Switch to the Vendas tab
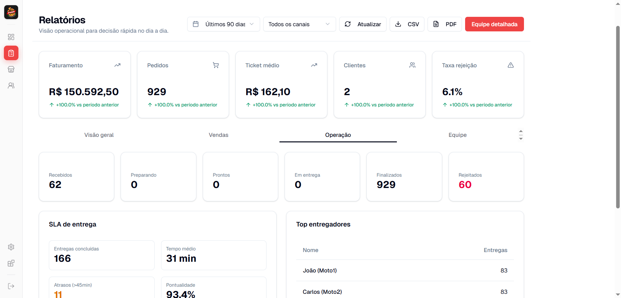The image size is (621, 298). point(218,135)
